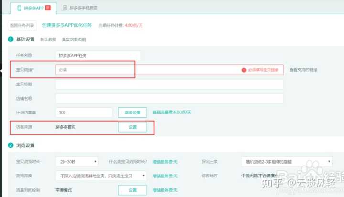The image size is (344, 197).
Task: Click the step 1 circle icon 基础设置
Action: pyautogui.click(x=11, y=39)
